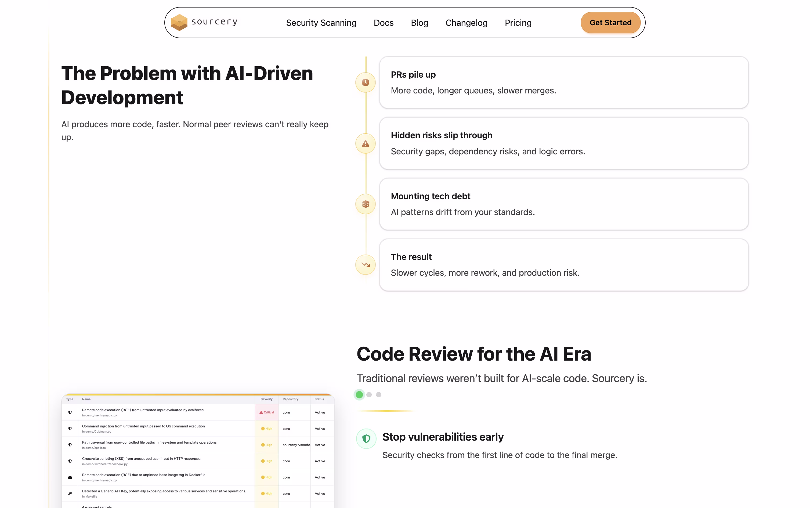Image resolution: width=810 pixels, height=508 pixels.
Task: Click the Sourcery hexagon logo icon
Action: tap(179, 23)
